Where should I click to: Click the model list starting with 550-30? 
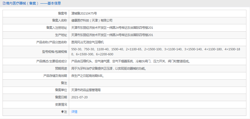tap(156, 52)
